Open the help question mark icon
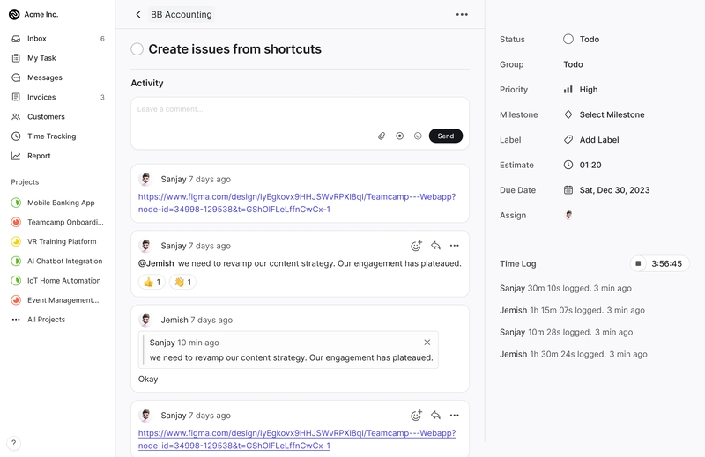Viewport: 705px width, 457px height. [13, 443]
